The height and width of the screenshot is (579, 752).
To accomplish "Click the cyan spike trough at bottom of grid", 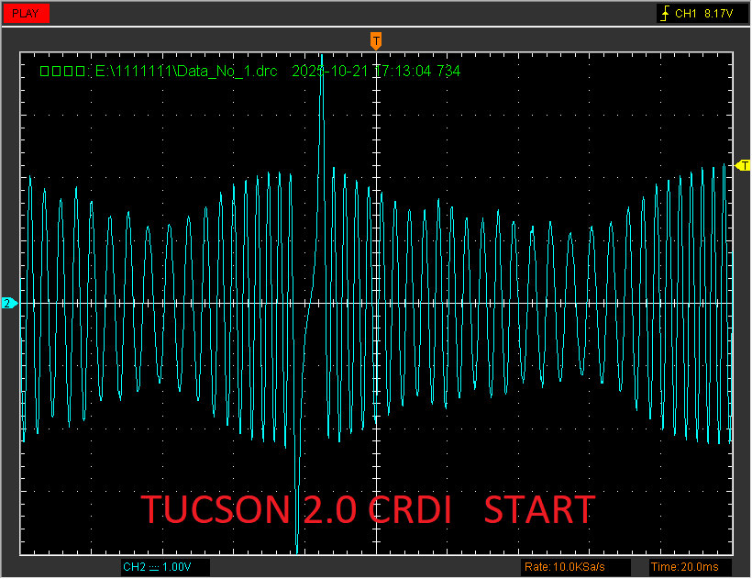I will click(297, 547).
